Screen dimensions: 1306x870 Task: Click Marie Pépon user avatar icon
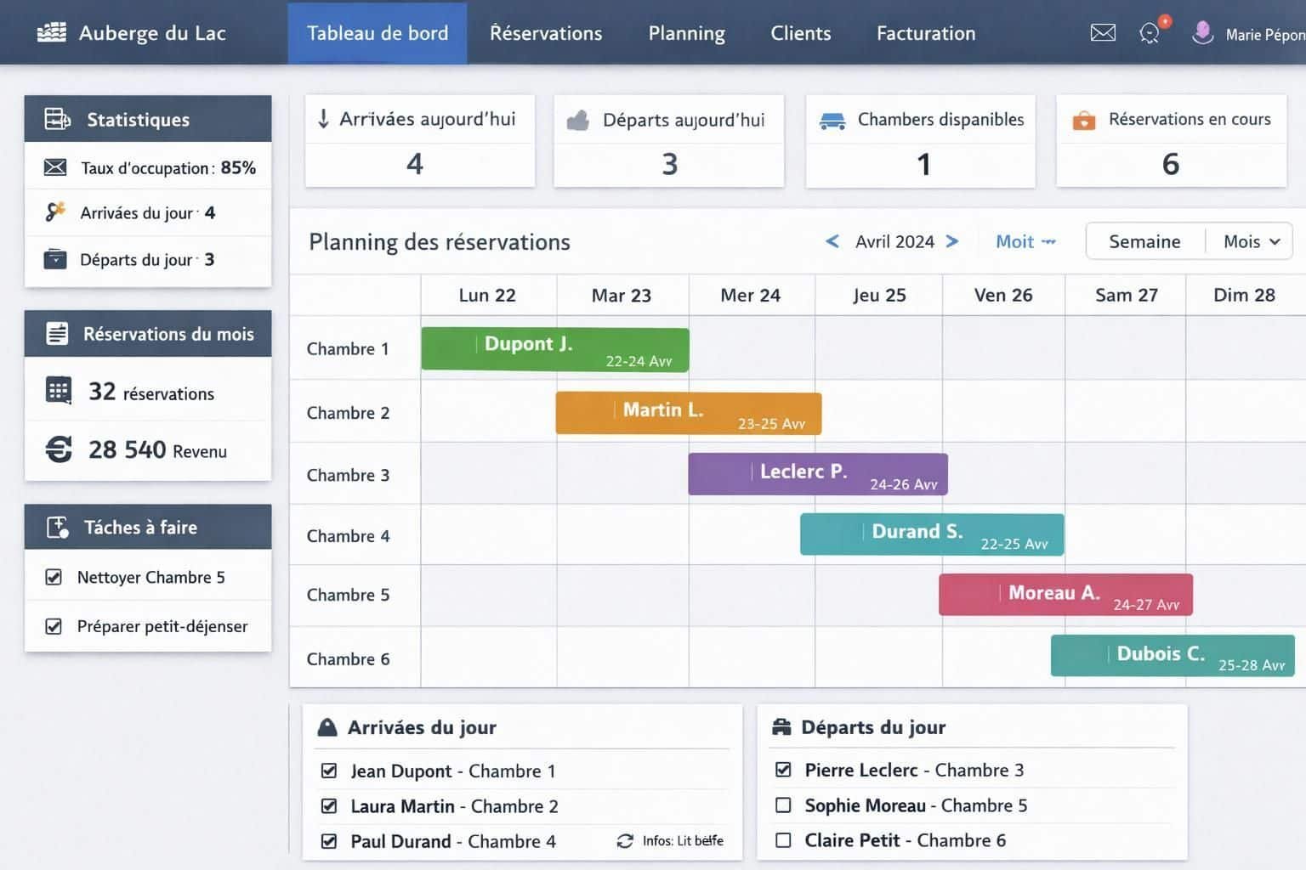click(x=1202, y=33)
